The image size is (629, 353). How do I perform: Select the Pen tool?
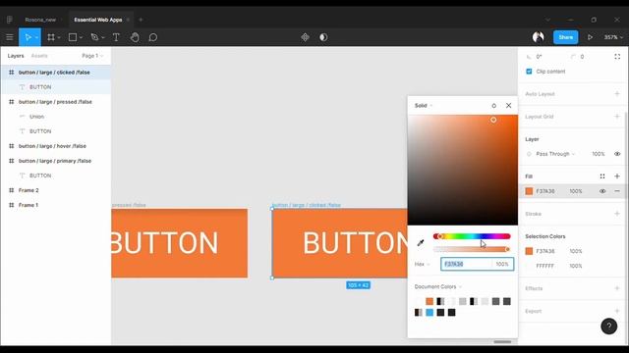tap(94, 37)
